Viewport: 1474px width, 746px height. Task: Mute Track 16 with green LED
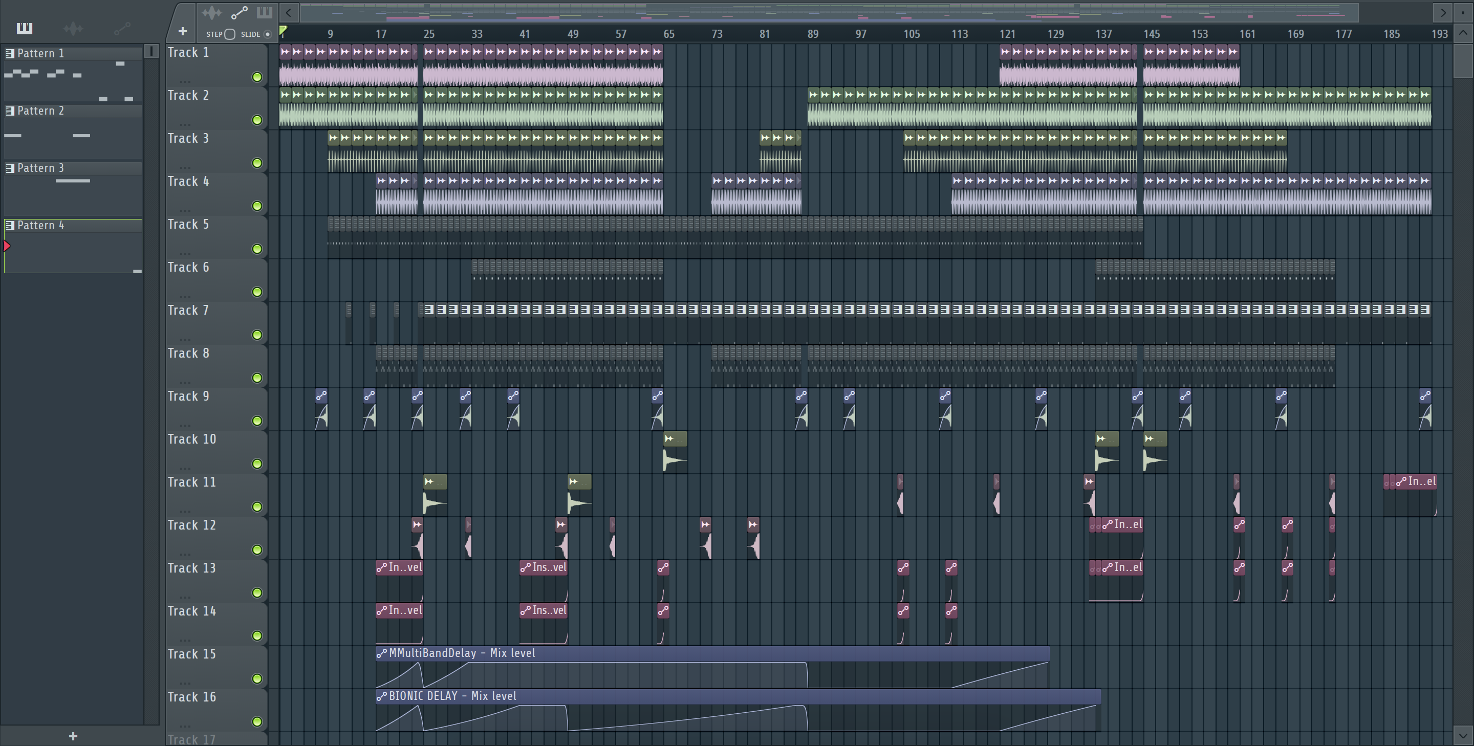257,721
